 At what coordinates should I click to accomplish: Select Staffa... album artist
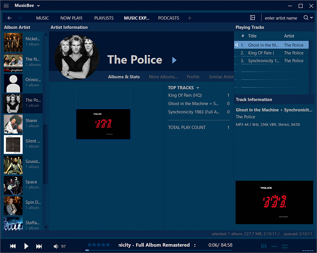(22, 223)
